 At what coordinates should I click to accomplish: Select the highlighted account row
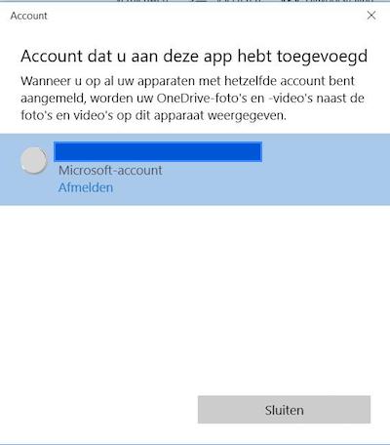(195, 169)
